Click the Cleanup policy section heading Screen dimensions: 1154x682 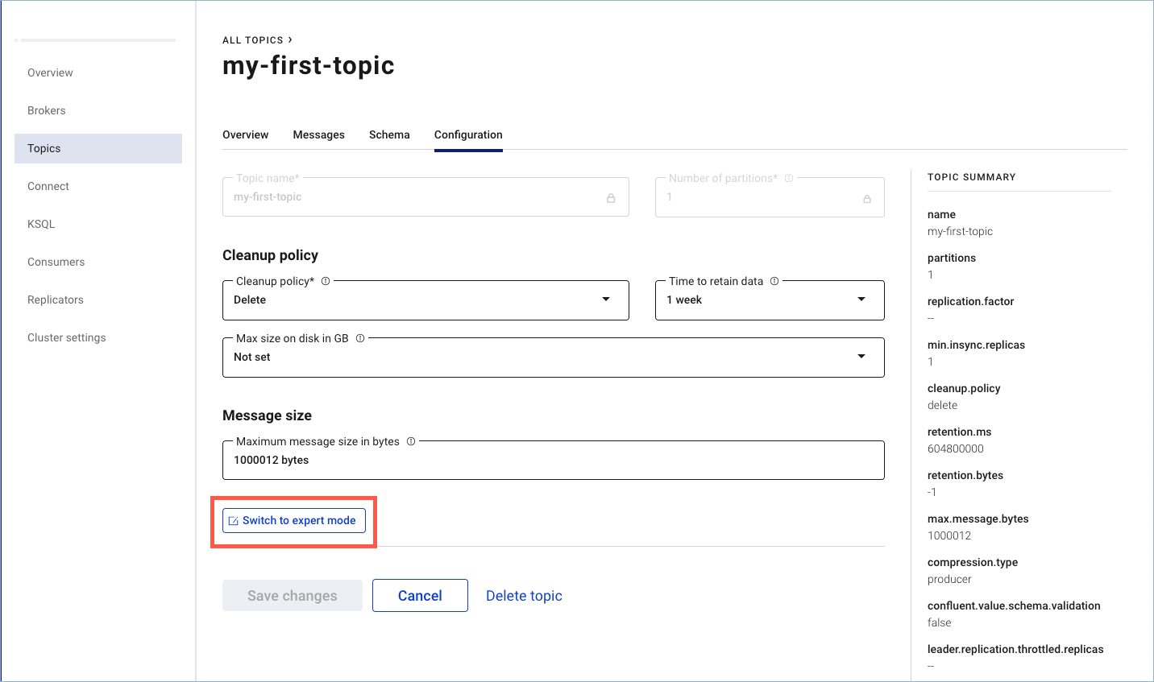click(270, 255)
